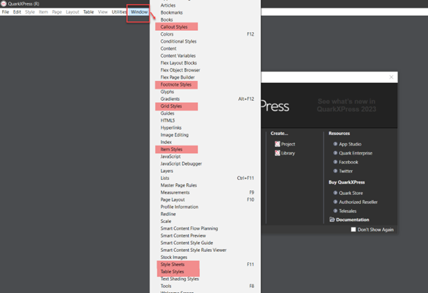Open the App Studio resource link
This screenshot has height=293, width=428.
[x=350, y=144]
